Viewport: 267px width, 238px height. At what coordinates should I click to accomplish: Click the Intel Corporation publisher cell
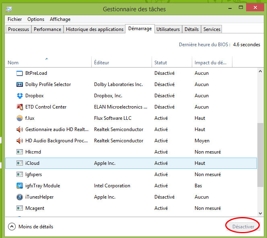tap(112, 186)
